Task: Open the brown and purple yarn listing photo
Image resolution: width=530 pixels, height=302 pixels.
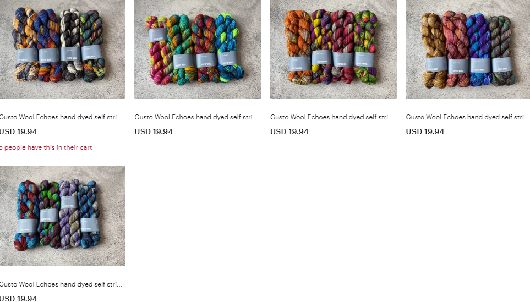Action: 468,50
